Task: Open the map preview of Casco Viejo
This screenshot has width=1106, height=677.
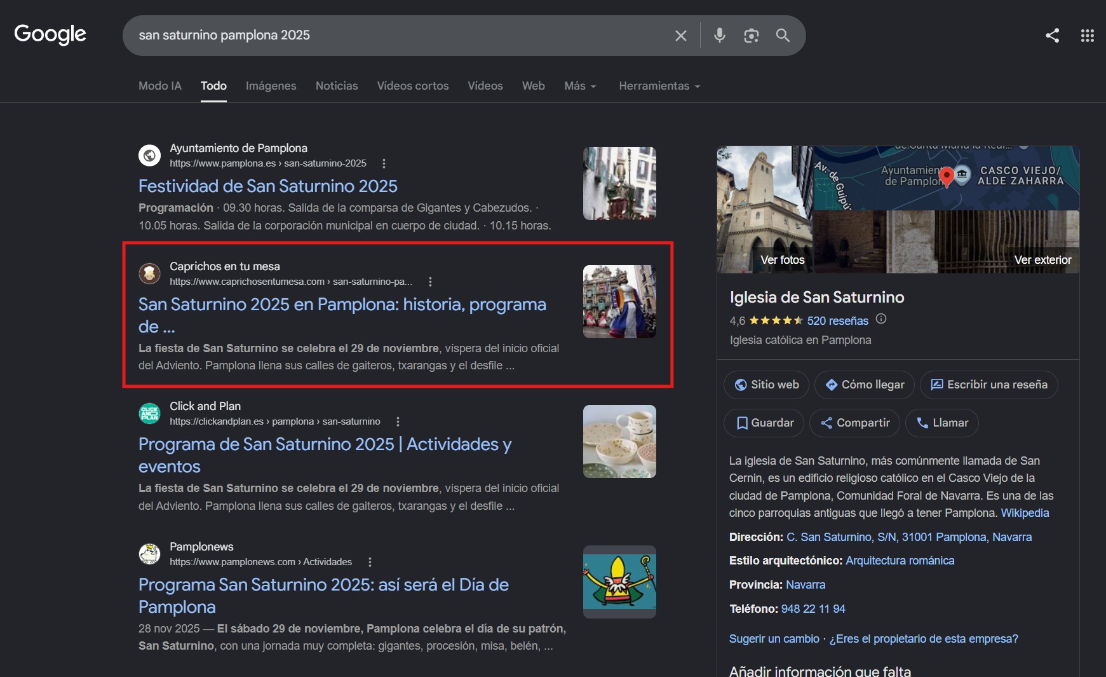Action: coord(947,178)
